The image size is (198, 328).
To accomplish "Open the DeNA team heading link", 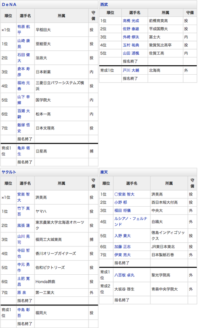I will [9, 5].
